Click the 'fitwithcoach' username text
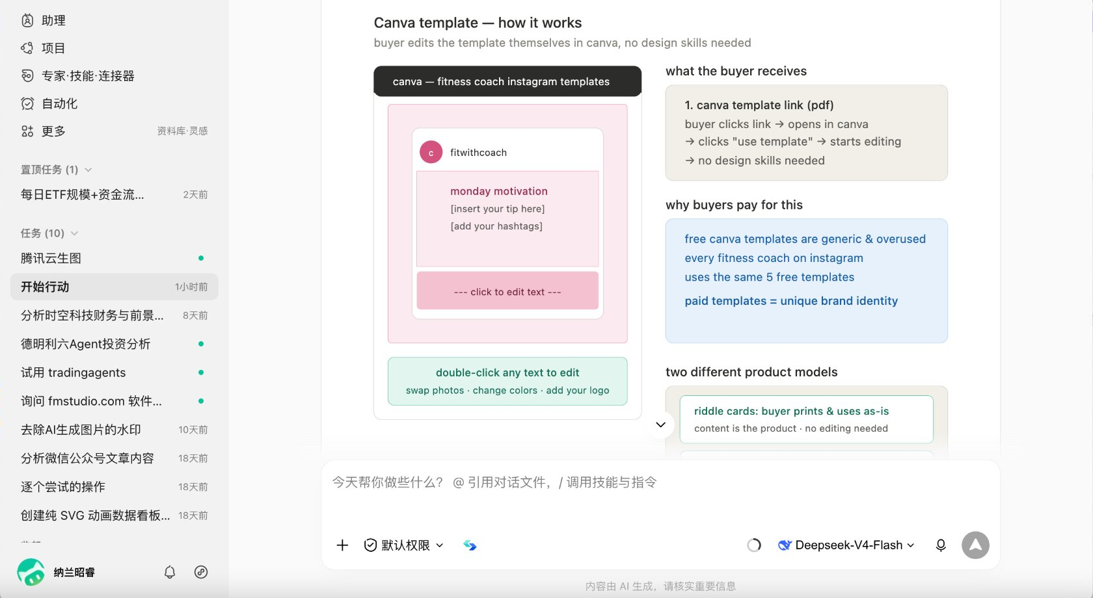1093x598 pixels. coord(478,153)
